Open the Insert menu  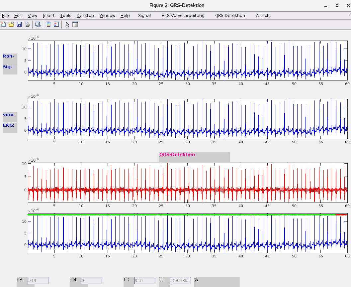click(48, 16)
